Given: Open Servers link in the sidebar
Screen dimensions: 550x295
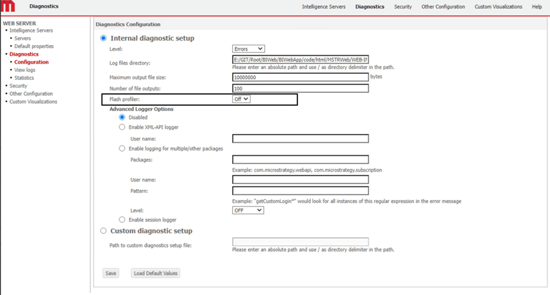Looking at the screenshot, I should tap(22, 39).
